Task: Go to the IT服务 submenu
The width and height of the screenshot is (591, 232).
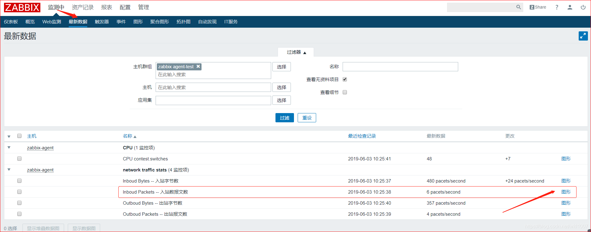Action: tap(231, 22)
